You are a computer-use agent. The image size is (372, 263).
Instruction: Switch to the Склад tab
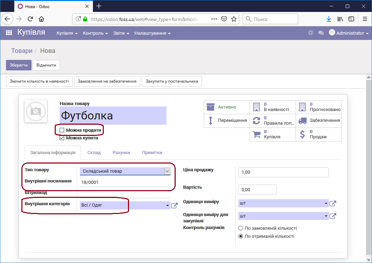(x=94, y=153)
